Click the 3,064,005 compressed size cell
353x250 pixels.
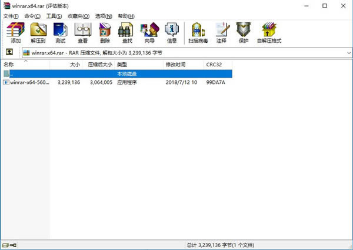pyautogui.click(x=101, y=82)
